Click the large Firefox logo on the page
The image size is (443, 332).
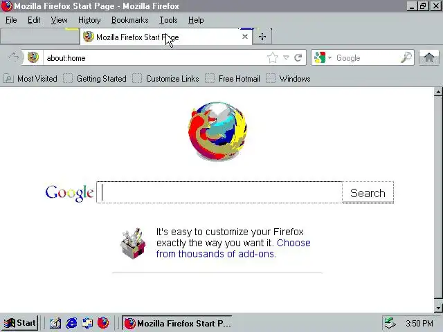(x=217, y=131)
